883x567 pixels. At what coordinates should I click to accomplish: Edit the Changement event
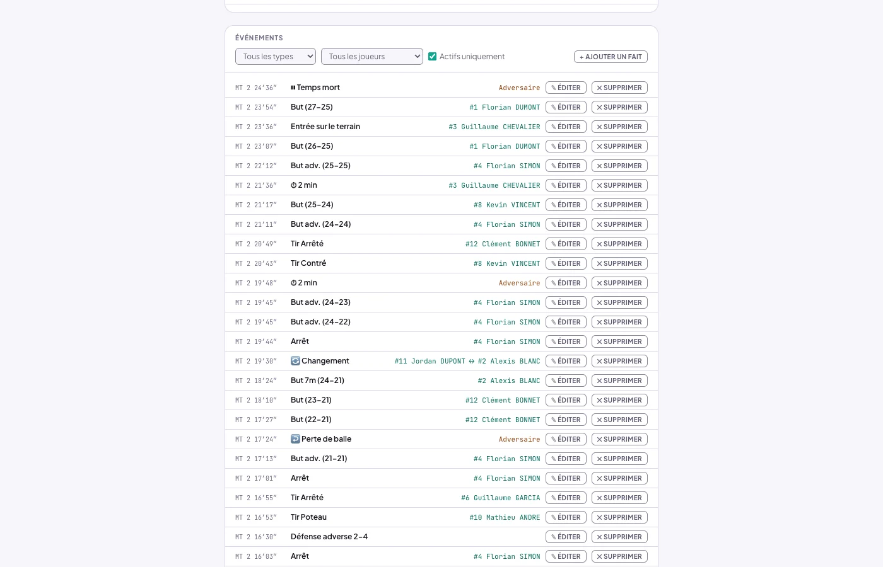[566, 361]
